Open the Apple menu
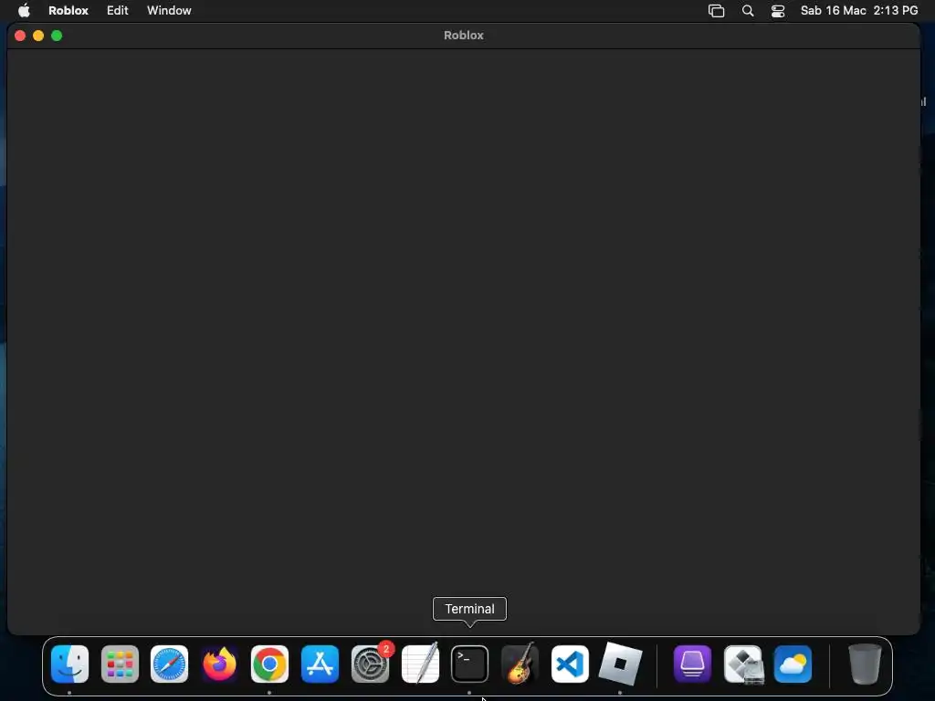Image resolution: width=935 pixels, height=701 pixels. click(24, 11)
